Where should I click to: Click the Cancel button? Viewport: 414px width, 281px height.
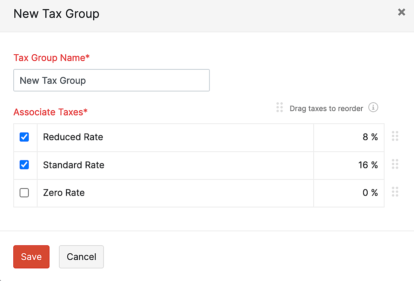[x=81, y=257]
